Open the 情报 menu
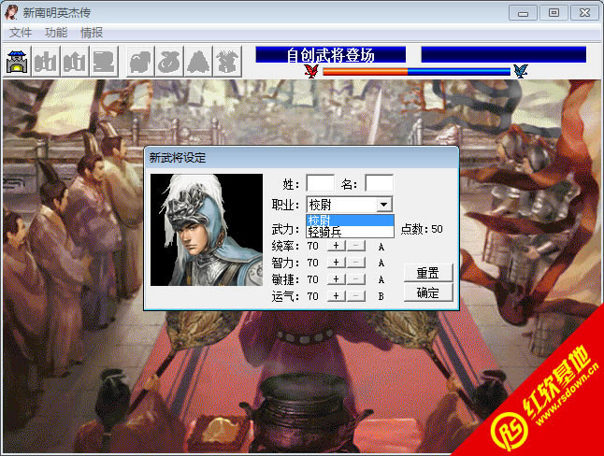This screenshot has height=456, width=604. point(92,33)
